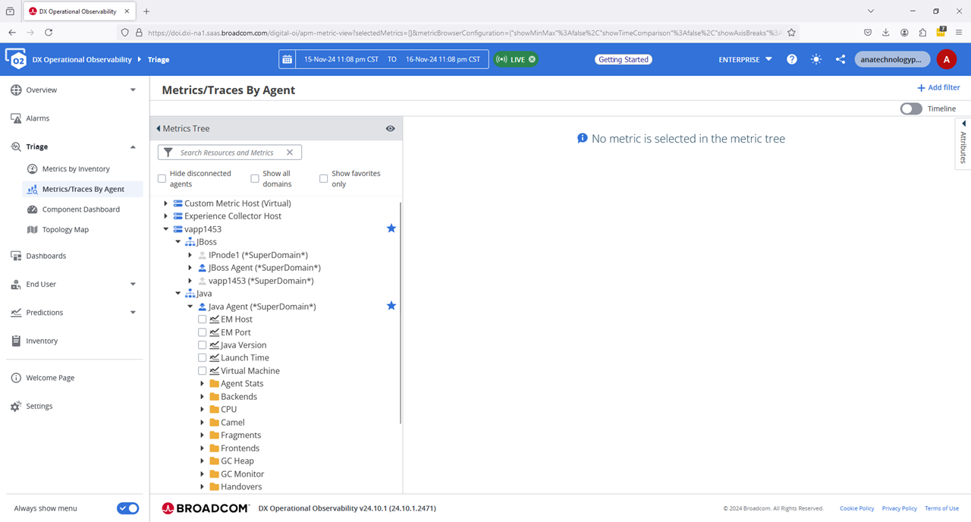
Task: Open the calendar date picker icon
Action: pos(287,59)
